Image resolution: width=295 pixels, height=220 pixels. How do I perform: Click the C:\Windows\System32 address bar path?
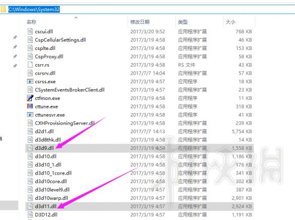(34, 9)
